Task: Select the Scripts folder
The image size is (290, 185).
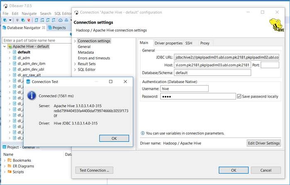Action: (18, 172)
